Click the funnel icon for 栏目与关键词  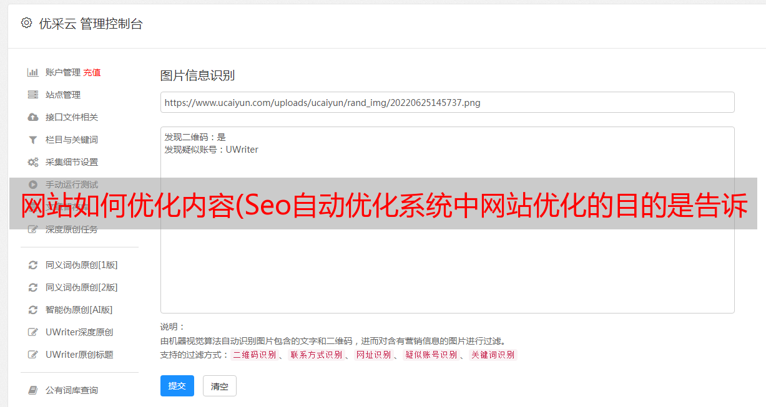33,140
